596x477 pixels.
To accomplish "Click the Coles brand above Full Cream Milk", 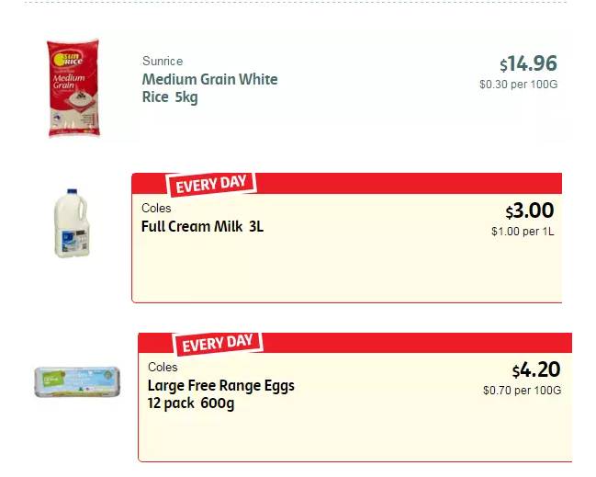I will point(156,208).
